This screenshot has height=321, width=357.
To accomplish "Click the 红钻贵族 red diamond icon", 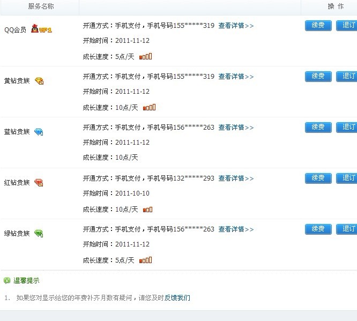I will tap(39, 183).
